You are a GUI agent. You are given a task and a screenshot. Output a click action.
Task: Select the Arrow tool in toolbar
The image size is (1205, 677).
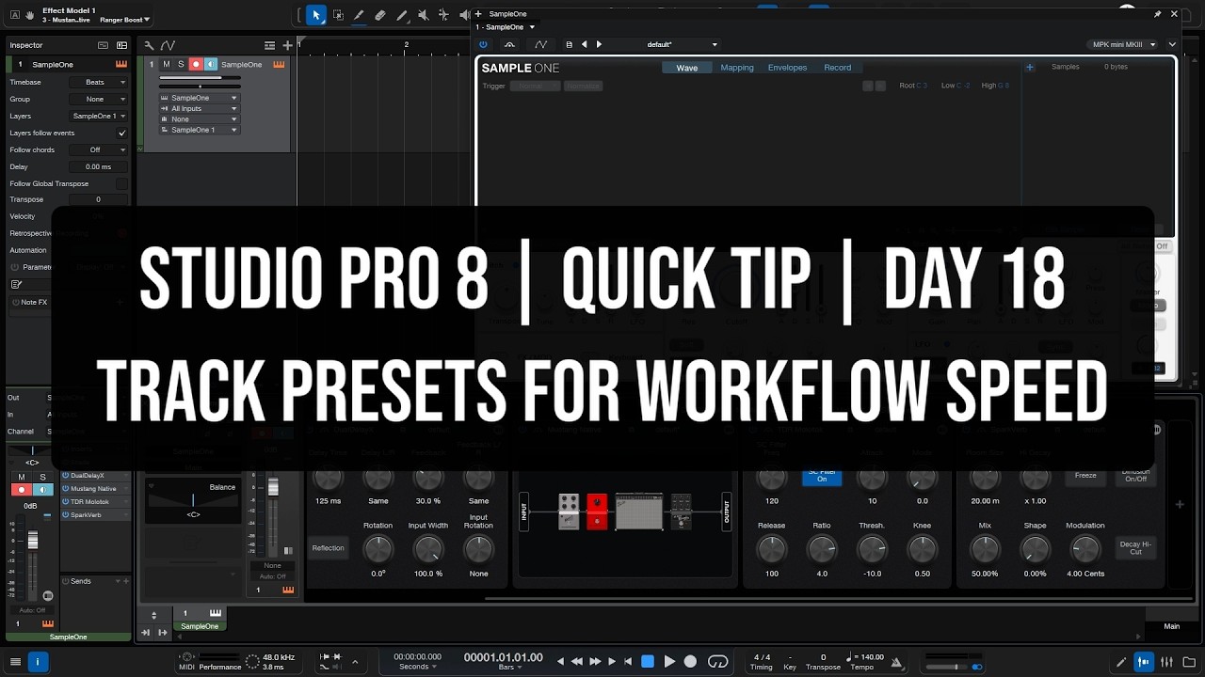click(x=316, y=15)
